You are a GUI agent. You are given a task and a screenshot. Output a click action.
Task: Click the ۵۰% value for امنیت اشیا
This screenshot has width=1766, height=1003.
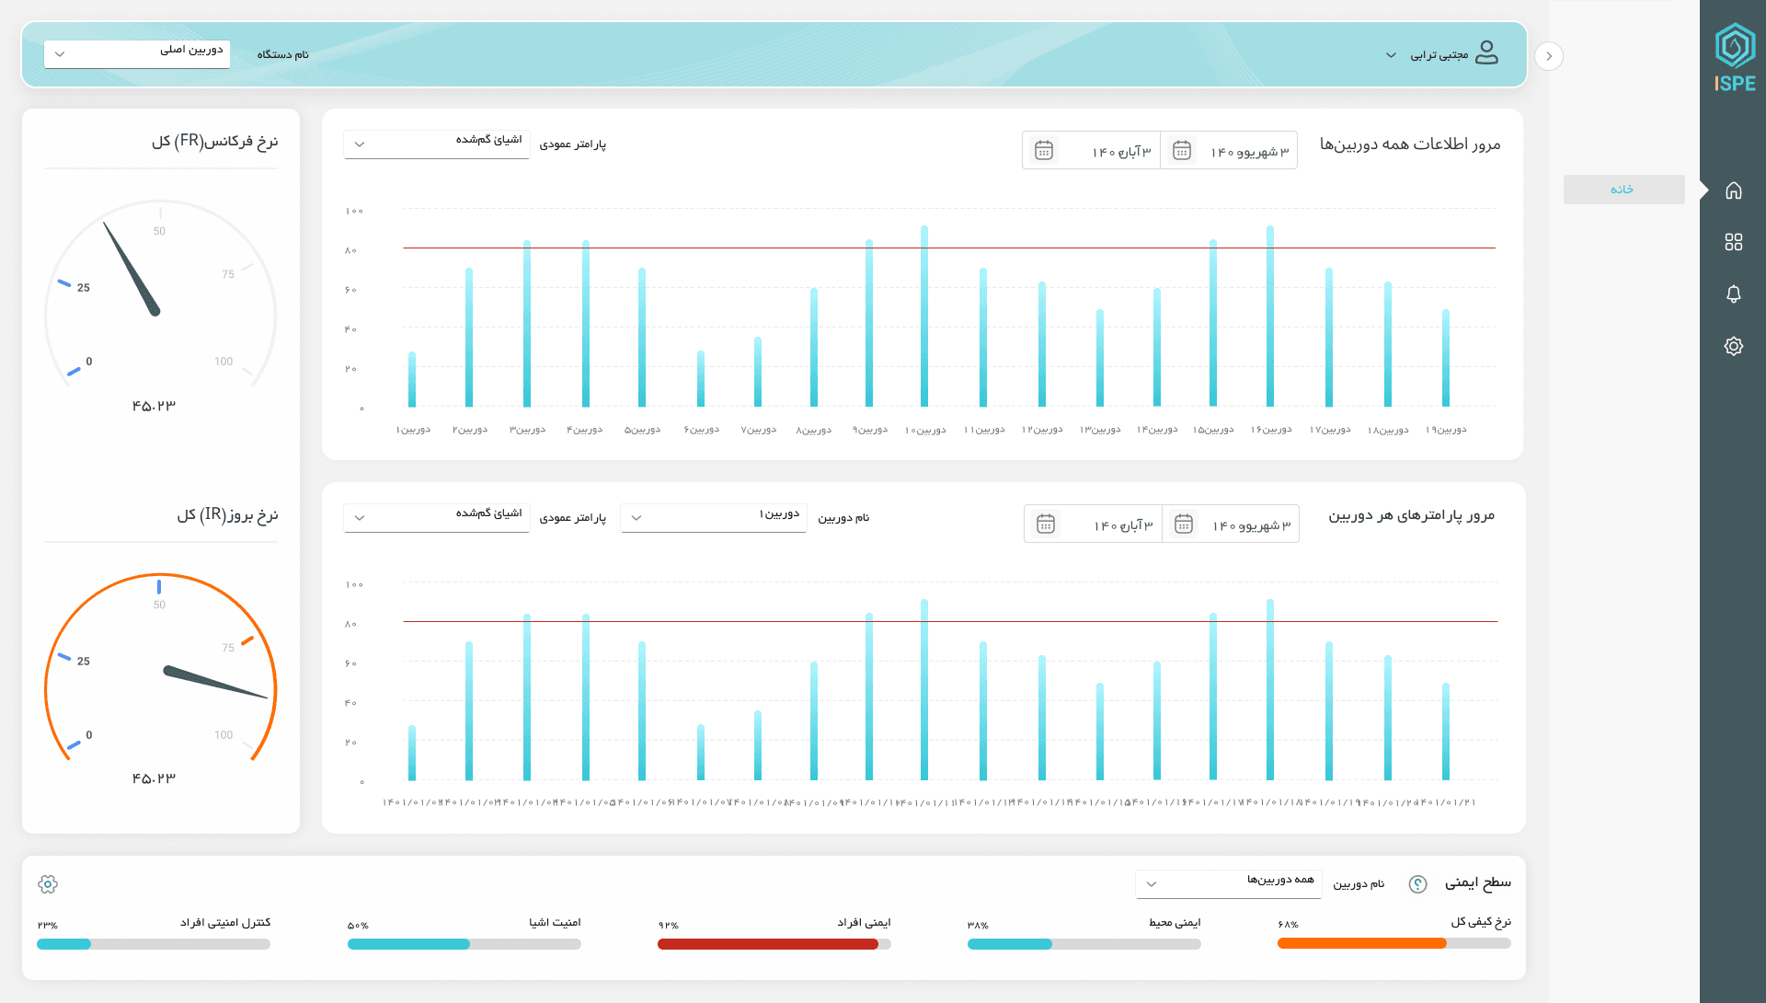tap(359, 925)
